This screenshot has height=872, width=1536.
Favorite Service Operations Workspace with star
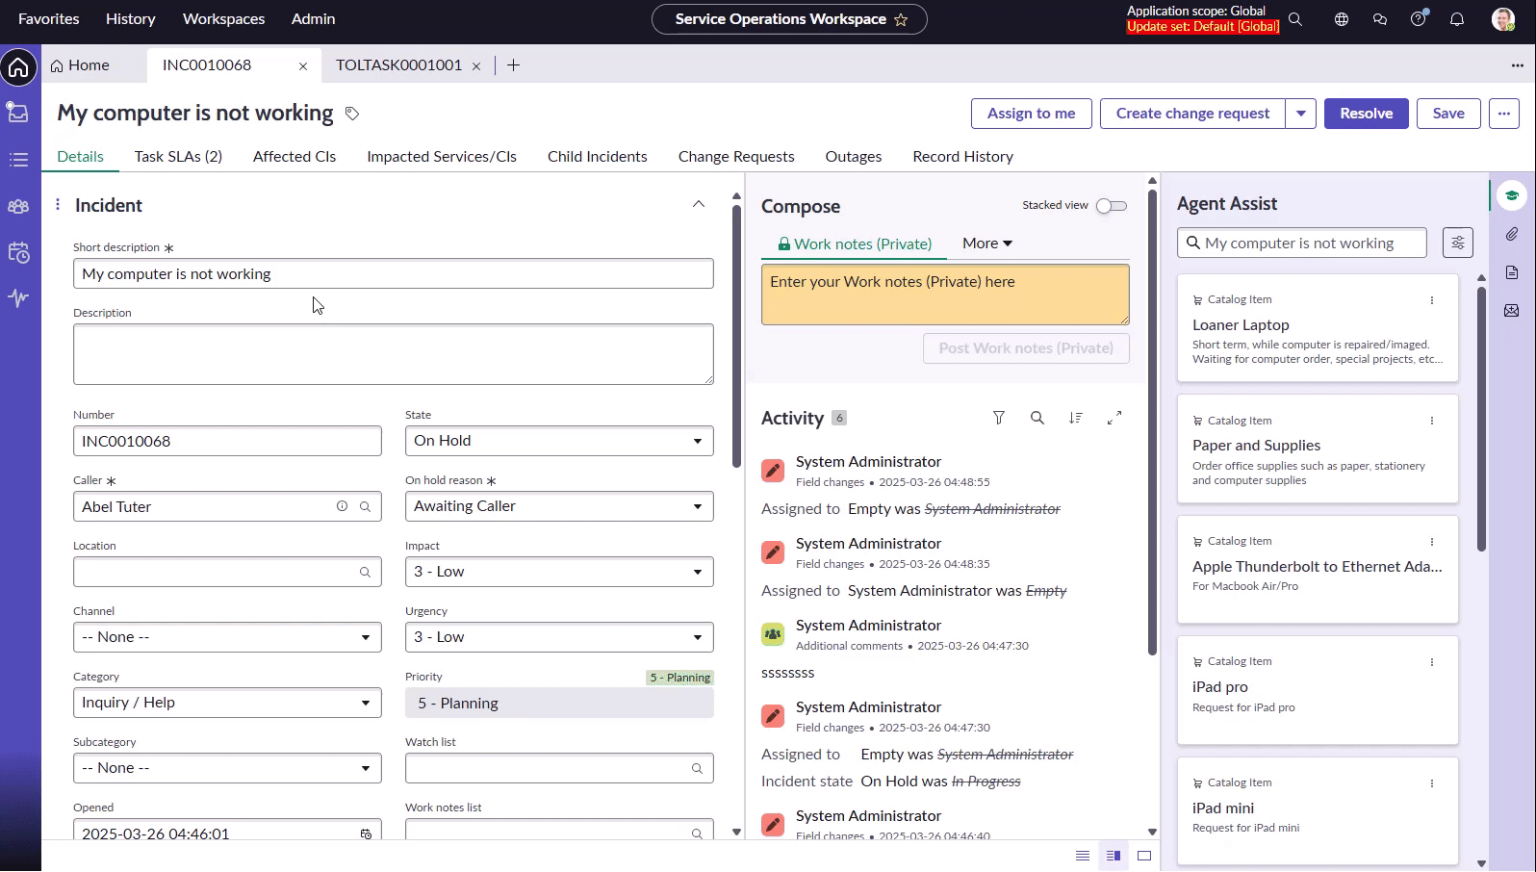901,19
